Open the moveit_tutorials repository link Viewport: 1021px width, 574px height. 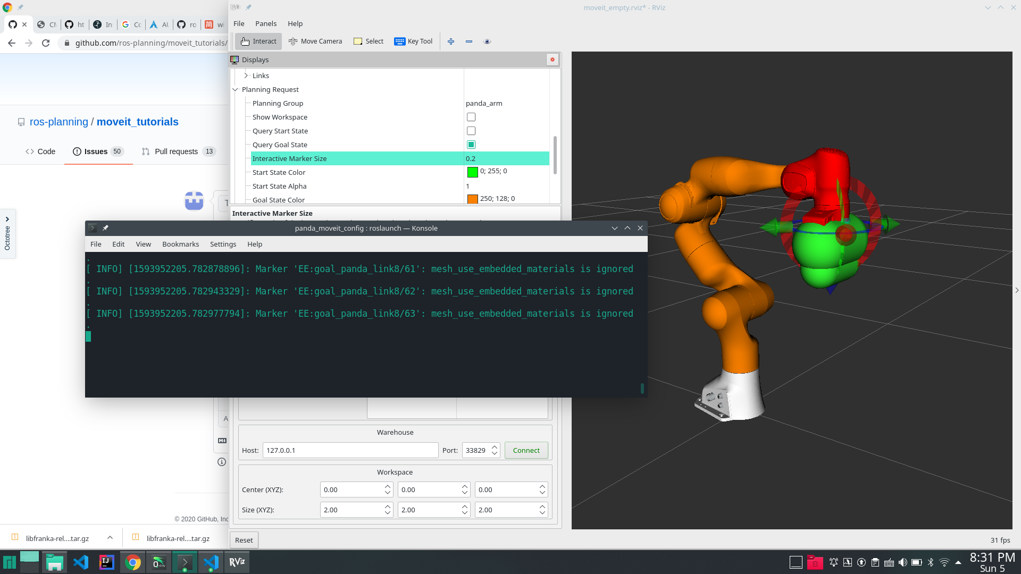tap(137, 122)
